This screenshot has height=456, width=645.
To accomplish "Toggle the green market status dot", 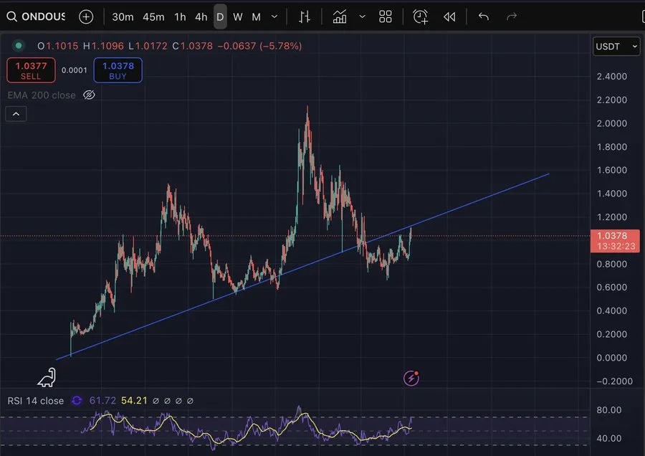I will (x=19, y=46).
